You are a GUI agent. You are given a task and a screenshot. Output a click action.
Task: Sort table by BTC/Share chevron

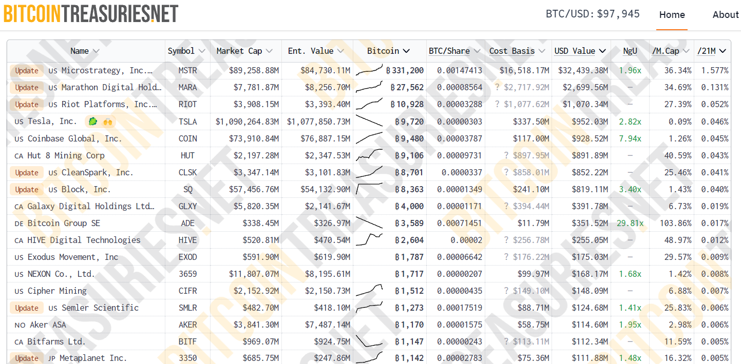(x=477, y=51)
